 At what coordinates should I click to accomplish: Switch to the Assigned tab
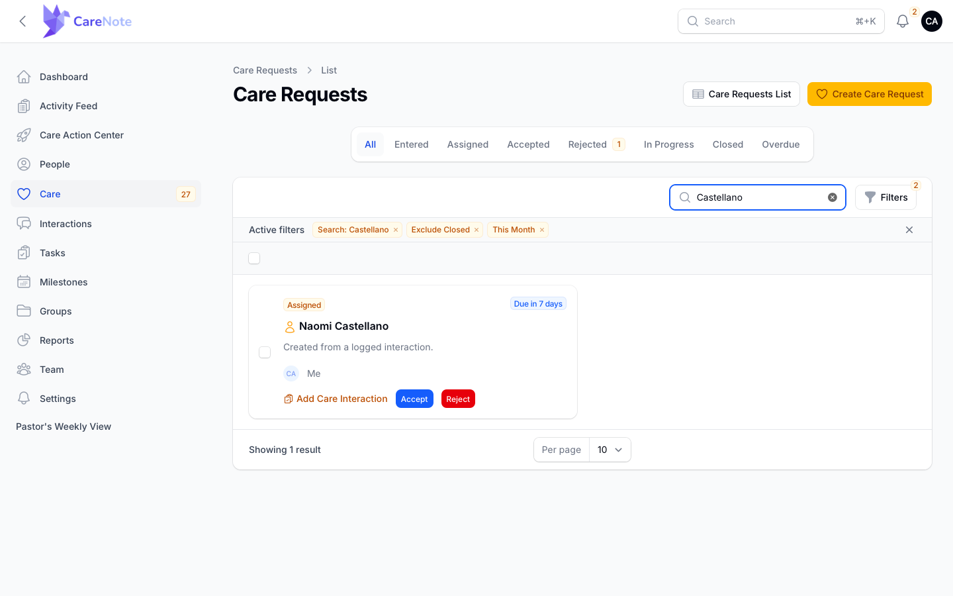468,144
